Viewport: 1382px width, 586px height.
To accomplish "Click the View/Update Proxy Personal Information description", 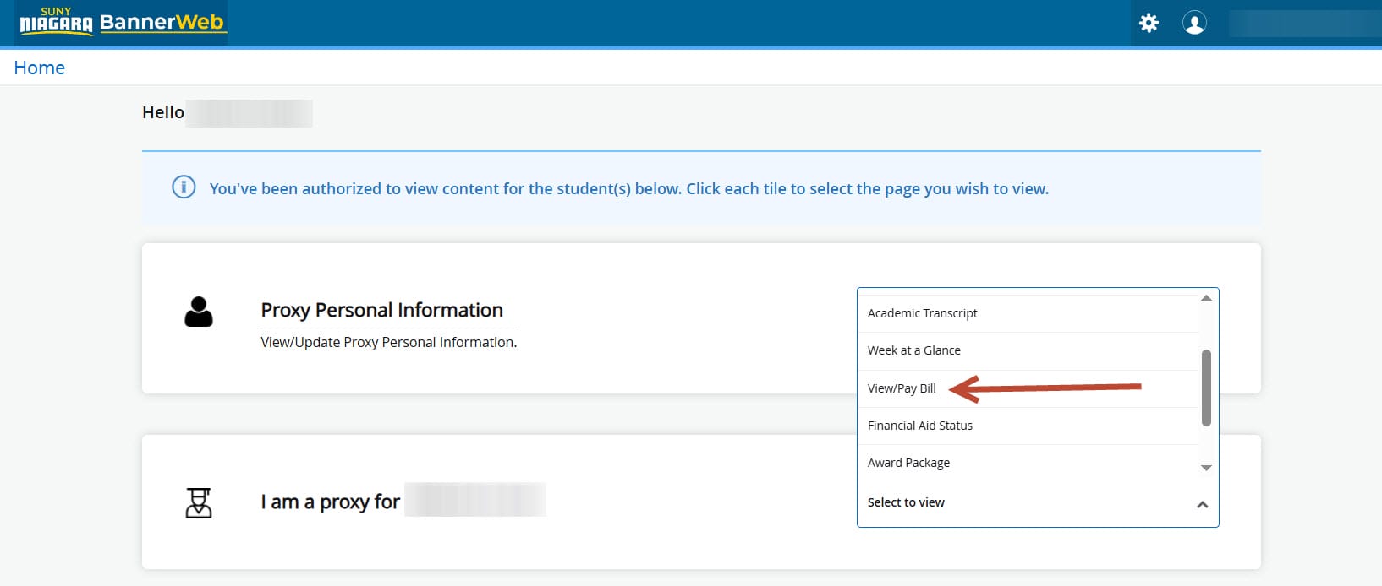I will click(x=389, y=342).
